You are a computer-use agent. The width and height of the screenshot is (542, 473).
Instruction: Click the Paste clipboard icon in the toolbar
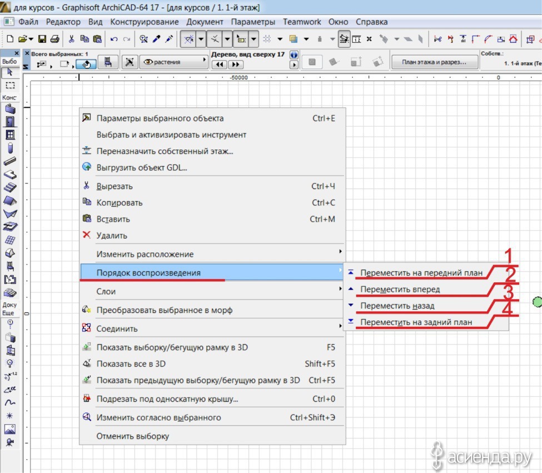tap(97, 39)
